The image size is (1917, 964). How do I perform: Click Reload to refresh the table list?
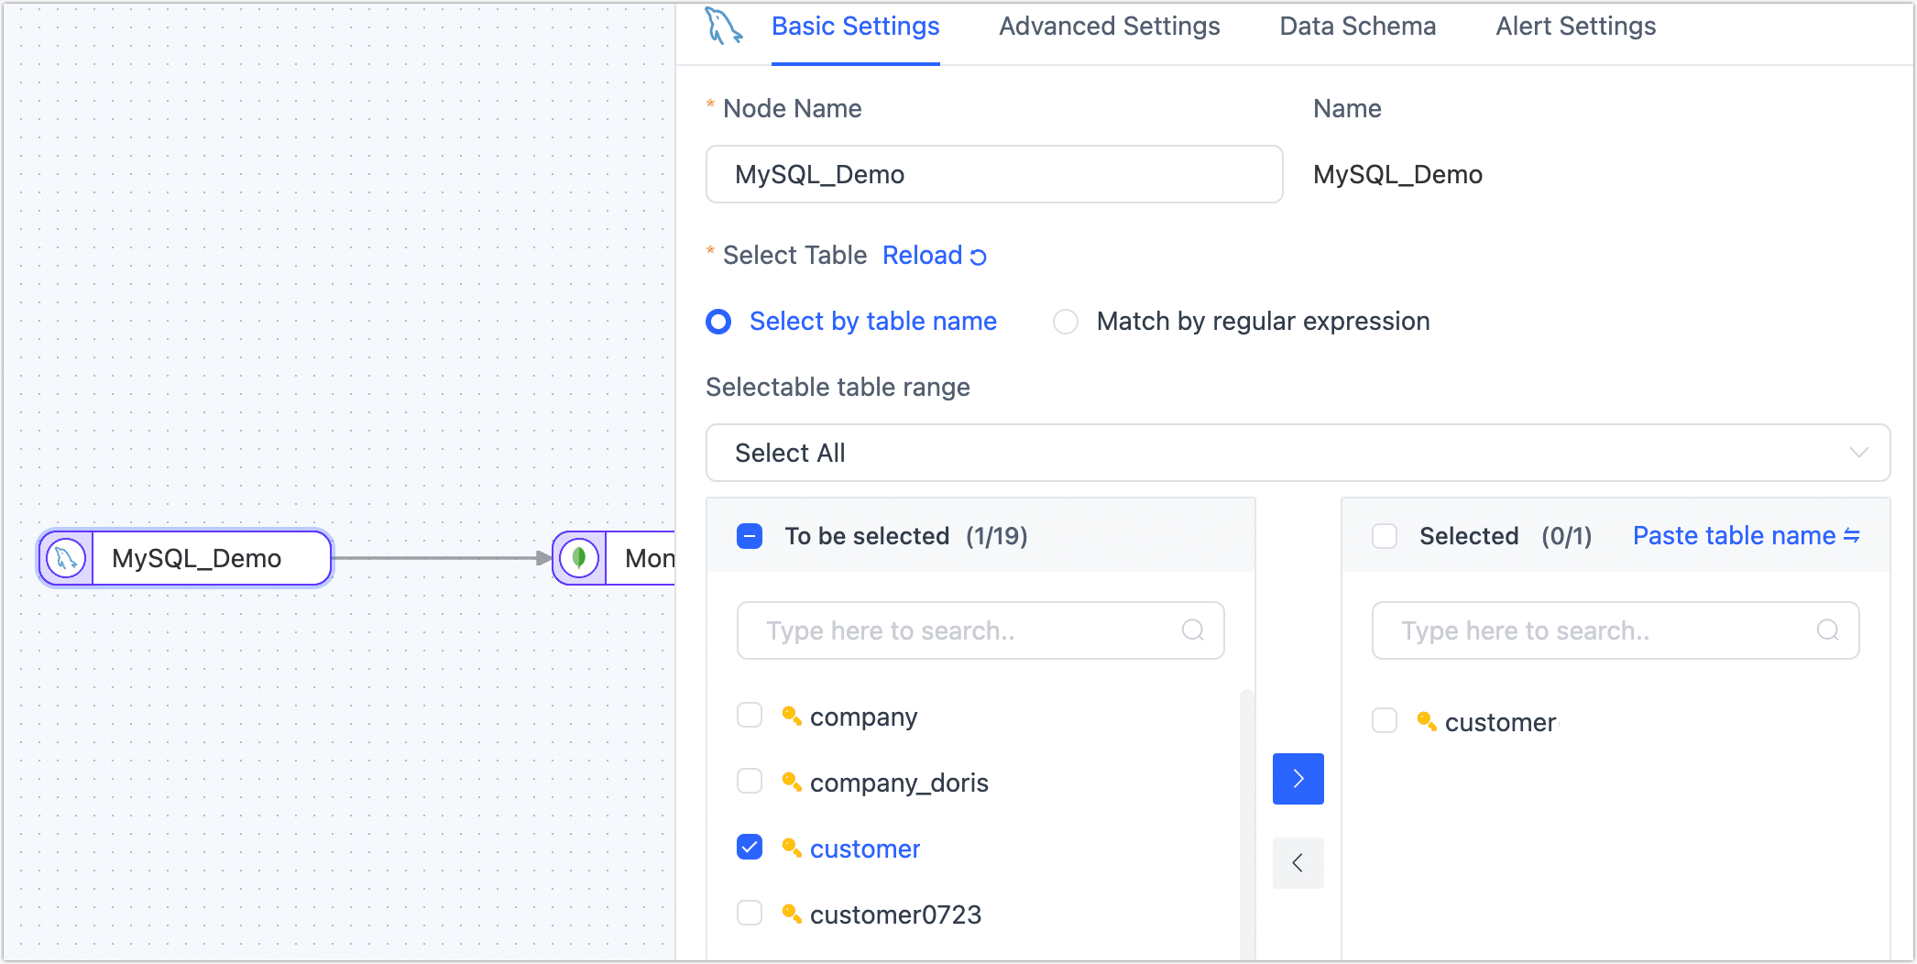pyautogui.click(x=922, y=256)
